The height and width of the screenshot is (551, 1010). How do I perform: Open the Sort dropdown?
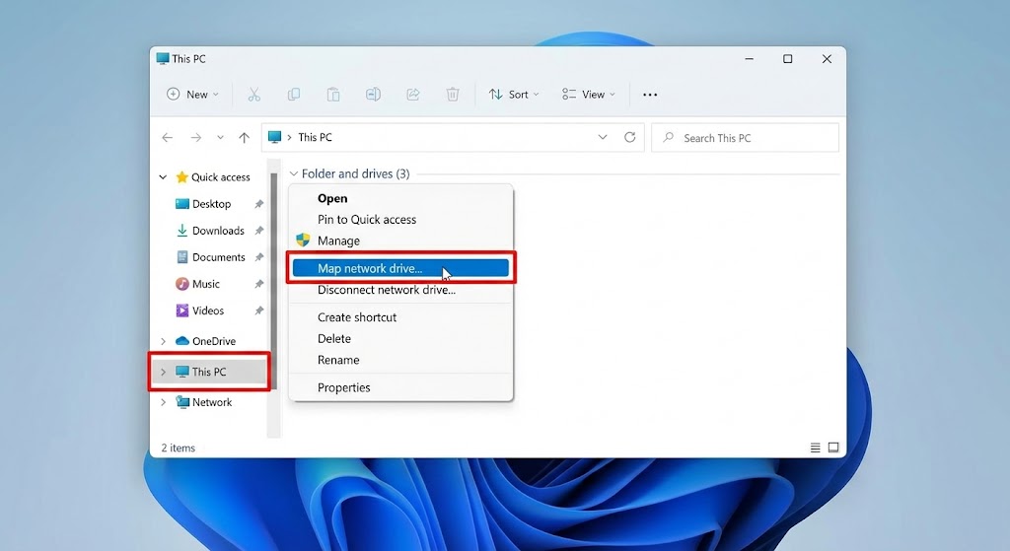click(514, 95)
